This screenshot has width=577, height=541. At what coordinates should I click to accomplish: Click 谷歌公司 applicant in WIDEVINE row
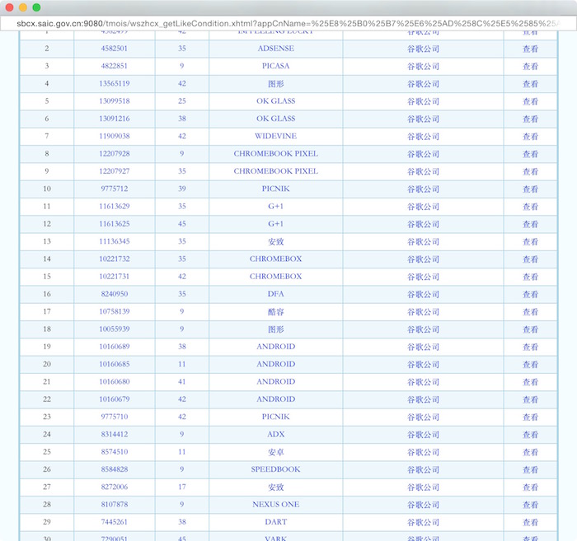tap(423, 137)
